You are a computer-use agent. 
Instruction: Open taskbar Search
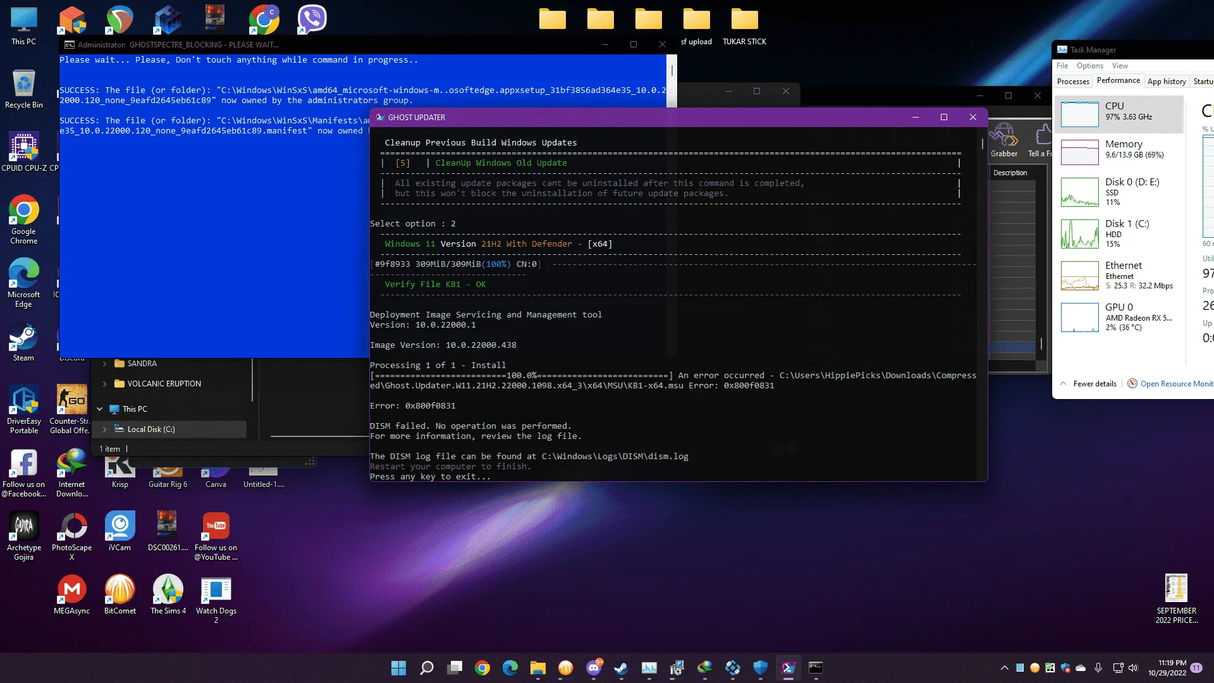[427, 668]
